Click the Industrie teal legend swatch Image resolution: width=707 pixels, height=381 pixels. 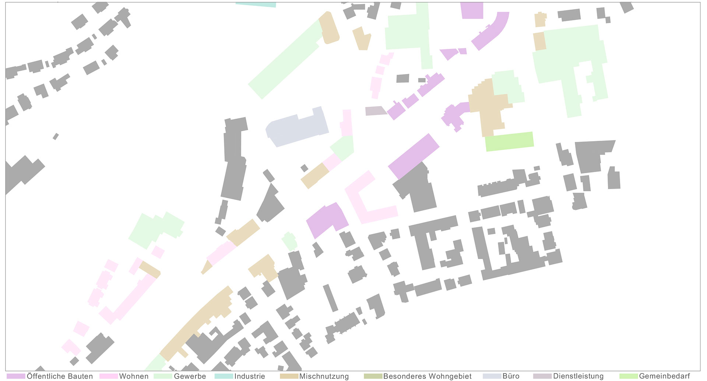224,376
